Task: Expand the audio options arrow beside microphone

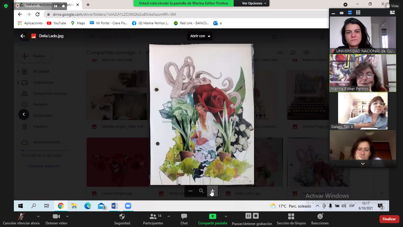Action: click(38, 216)
